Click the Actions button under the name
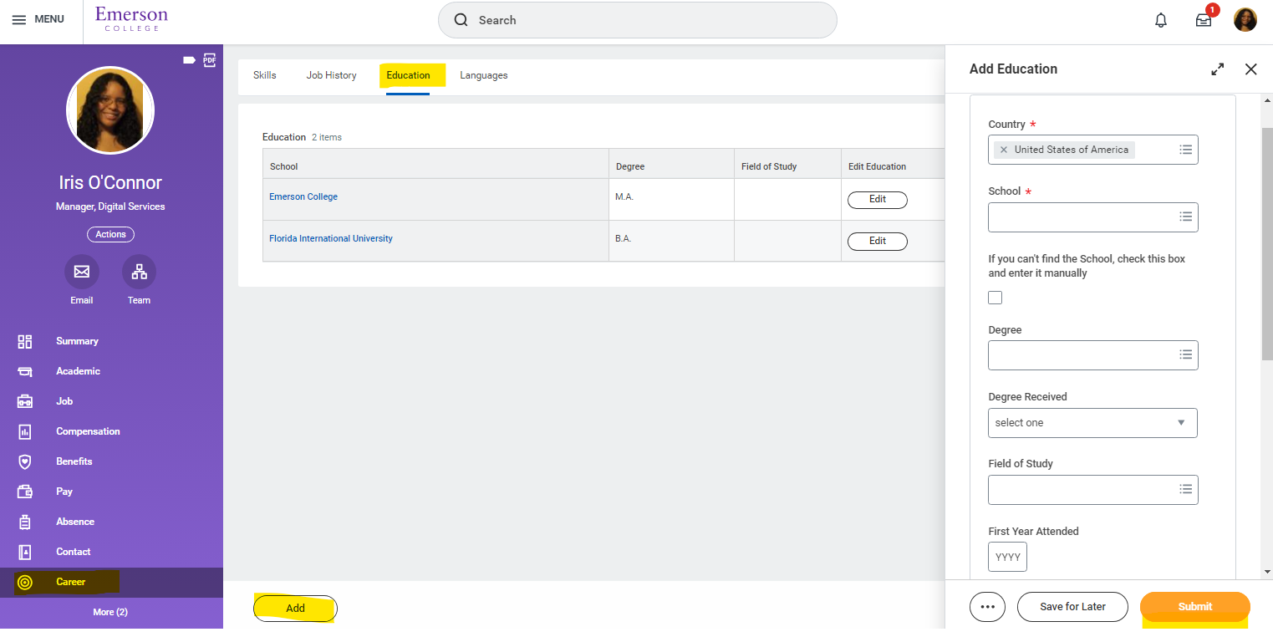 point(110,235)
